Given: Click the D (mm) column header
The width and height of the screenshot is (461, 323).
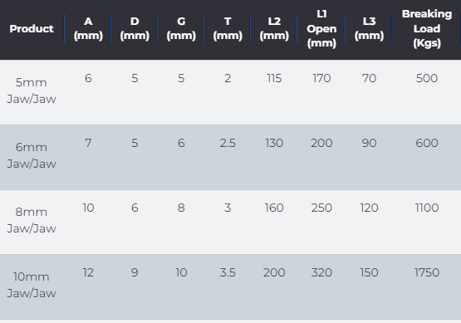Looking at the screenshot, I should pyautogui.click(x=135, y=28).
